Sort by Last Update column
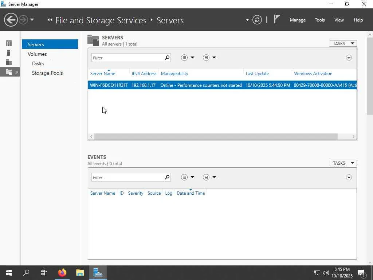The width and height of the screenshot is (373, 280). point(257,74)
